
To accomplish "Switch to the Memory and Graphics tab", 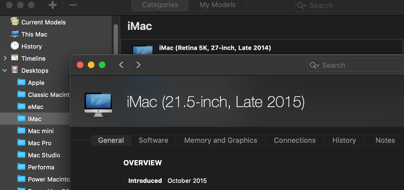I will [x=221, y=140].
